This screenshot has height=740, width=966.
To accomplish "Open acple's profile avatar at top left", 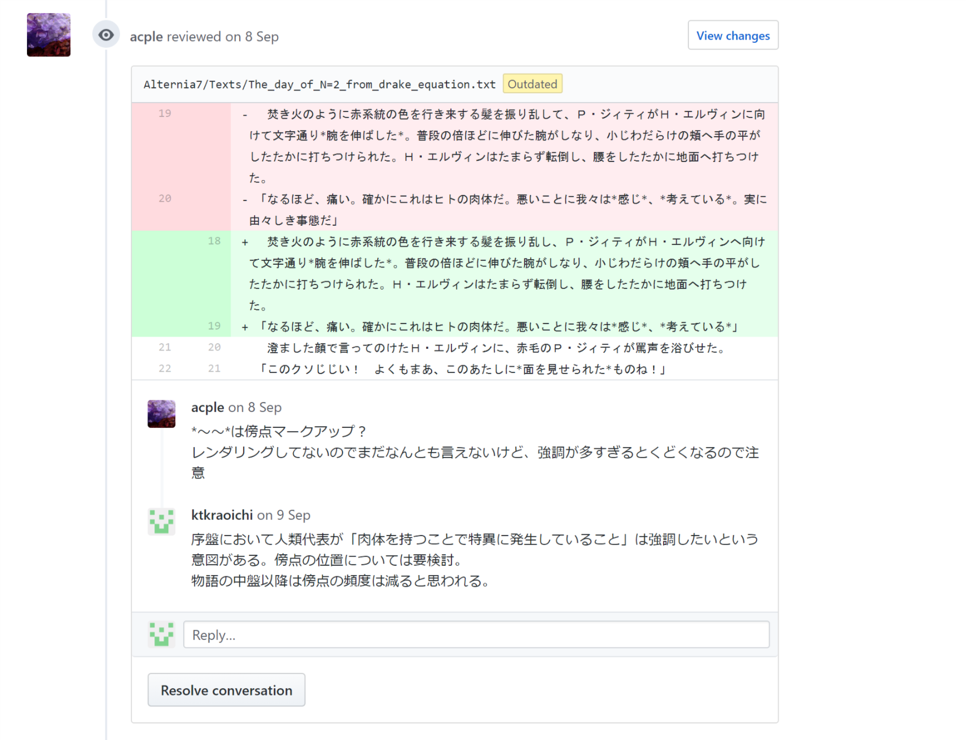I will 48,35.
